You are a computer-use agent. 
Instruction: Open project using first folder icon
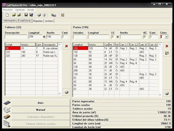pos(14,15)
